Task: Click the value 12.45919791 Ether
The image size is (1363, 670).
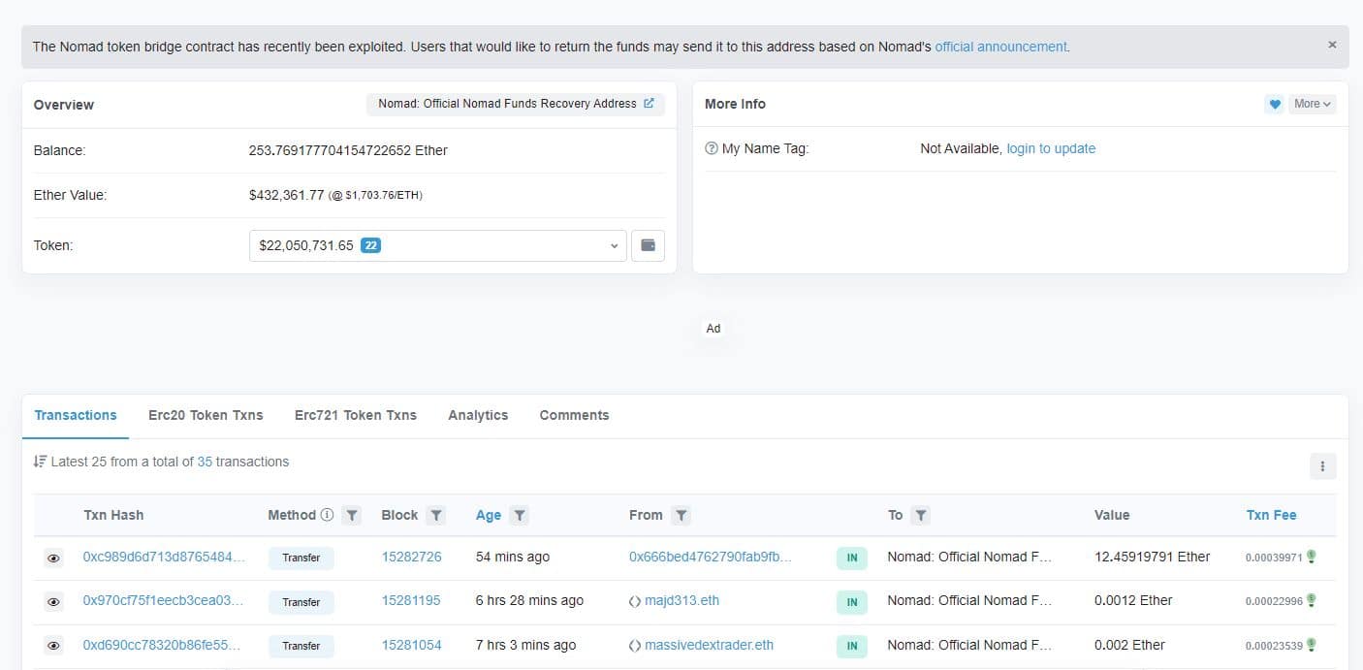Action: coord(1153,557)
